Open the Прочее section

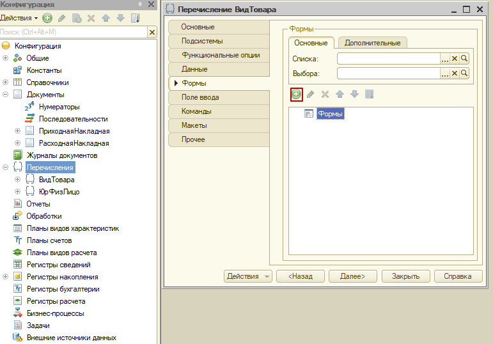tap(219, 139)
